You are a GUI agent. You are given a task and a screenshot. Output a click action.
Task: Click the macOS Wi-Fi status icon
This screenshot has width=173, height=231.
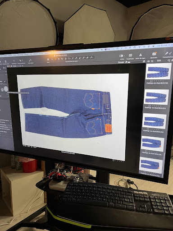tap(140, 47)
